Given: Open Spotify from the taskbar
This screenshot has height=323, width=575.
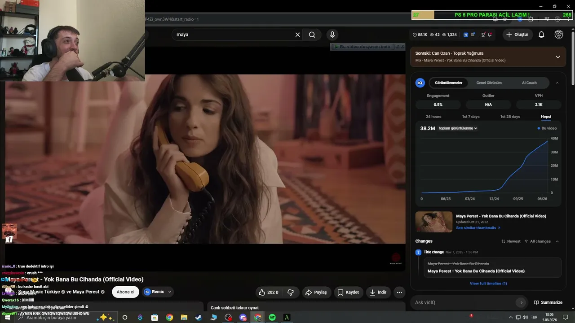Looking at the screenshot, I should coord(272,318).
